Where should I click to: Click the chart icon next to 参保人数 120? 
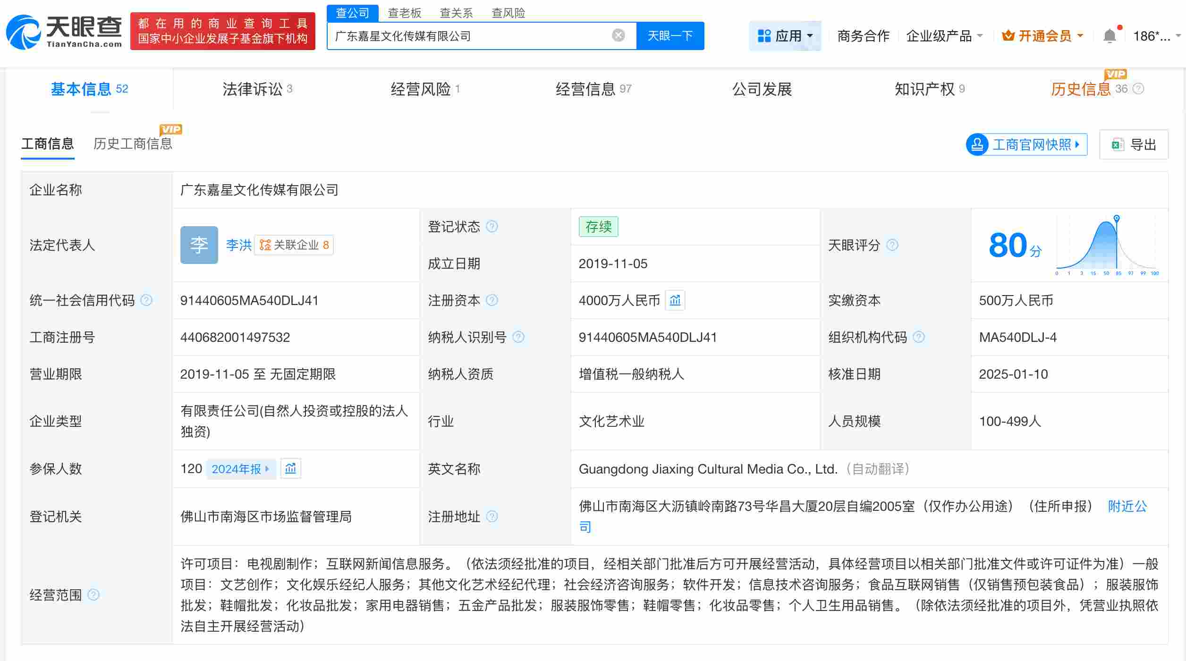291,468
